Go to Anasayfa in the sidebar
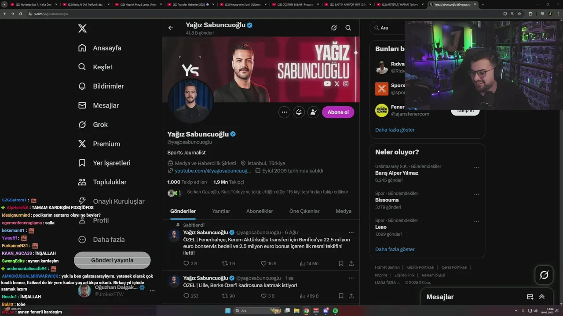 pos(99,48)
